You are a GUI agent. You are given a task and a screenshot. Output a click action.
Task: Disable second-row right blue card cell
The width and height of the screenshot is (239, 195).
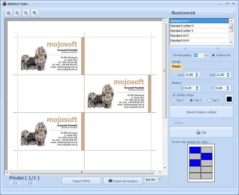[207, 156]
